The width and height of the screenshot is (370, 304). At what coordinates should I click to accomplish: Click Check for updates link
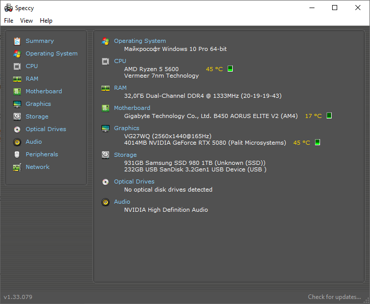tap(334, 297)
